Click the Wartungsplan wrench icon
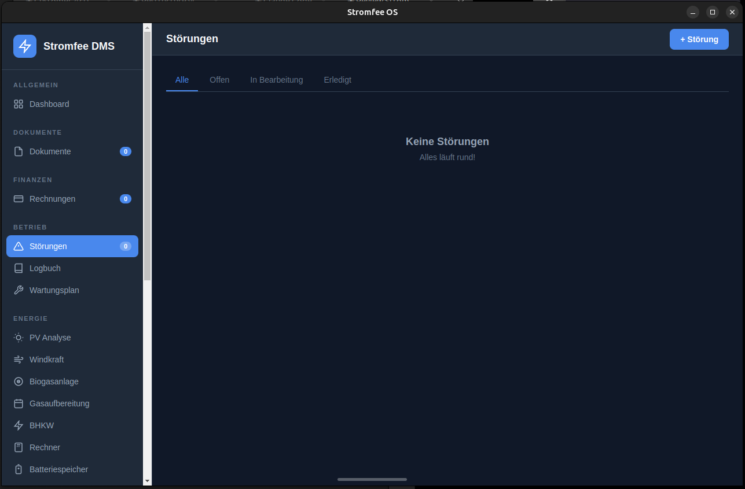The width and height of the screenshot is (745, 489). click(19, 290)
